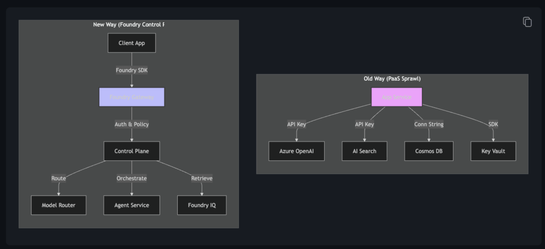Select the Retrieve edge label
Image resolution: width=545 pixels, height=249 pixels.
202,178
